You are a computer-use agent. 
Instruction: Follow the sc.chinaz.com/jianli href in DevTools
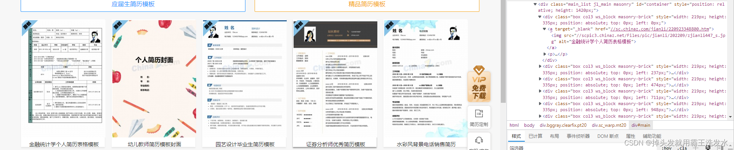(x=660, y=29)
